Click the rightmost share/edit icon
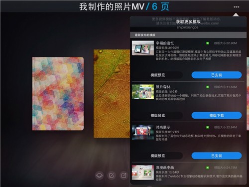Image resolution: width=249 pixels, height=187 pixels. 124,176
